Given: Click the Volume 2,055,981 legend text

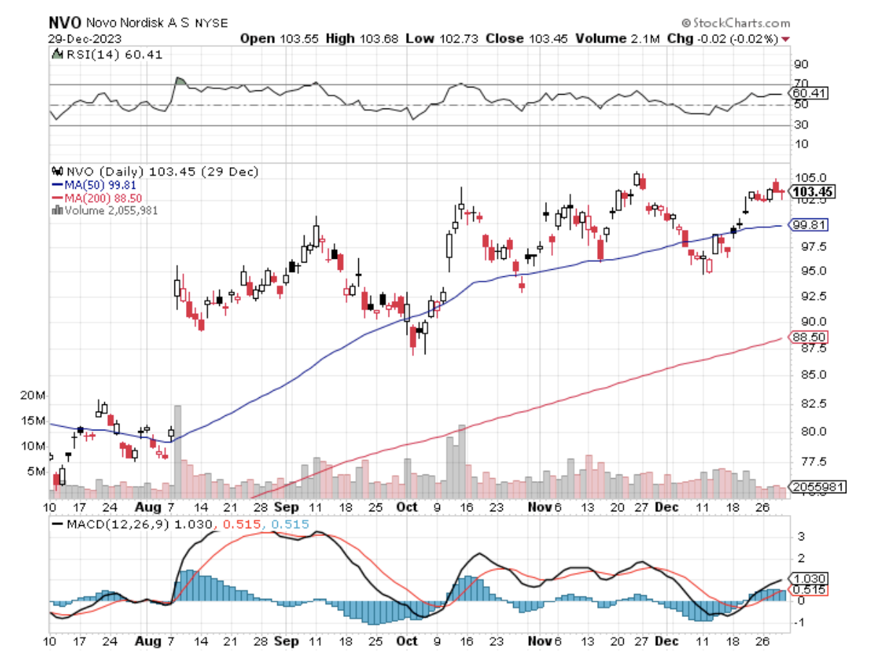Looking at the screenshot, I should 111,210.
